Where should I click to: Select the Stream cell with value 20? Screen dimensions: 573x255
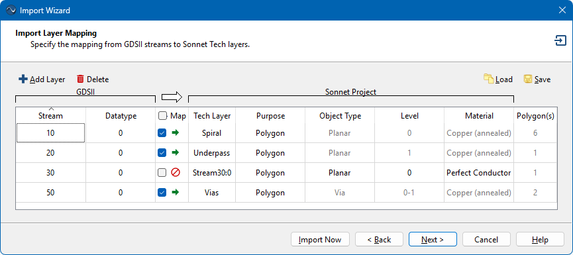(51, 153)
